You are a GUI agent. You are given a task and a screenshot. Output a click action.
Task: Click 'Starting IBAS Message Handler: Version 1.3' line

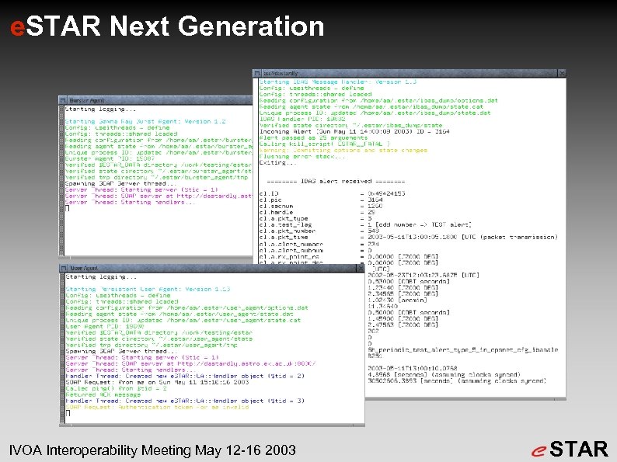337,82
